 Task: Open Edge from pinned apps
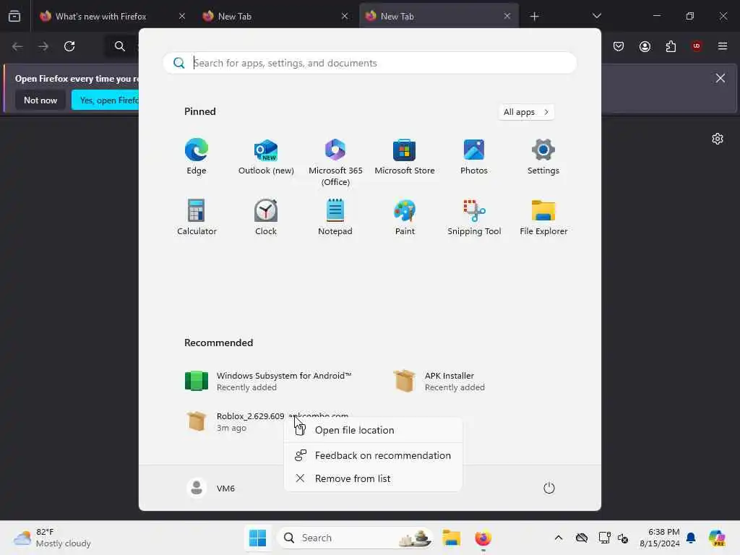197,157
